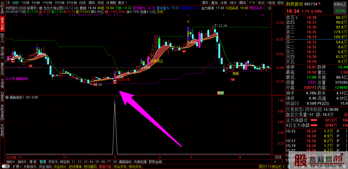Click the 返回 back button
This screenshot has height=169, width=348.
(280, 3)
